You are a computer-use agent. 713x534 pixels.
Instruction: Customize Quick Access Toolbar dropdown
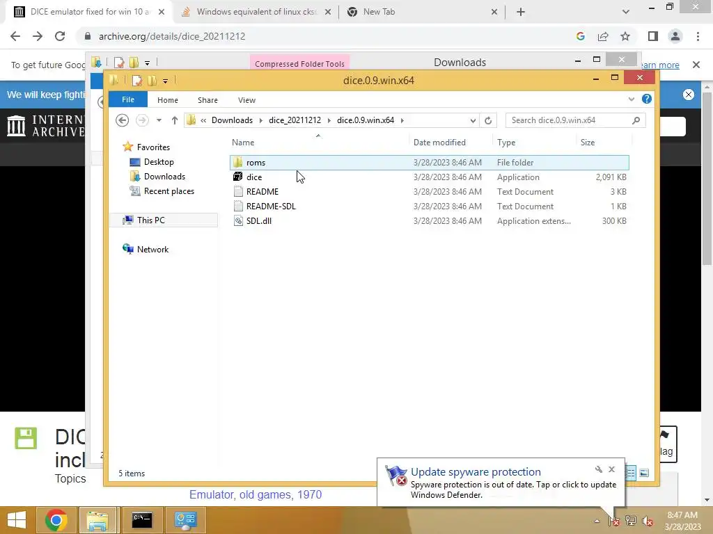[x=165, y=81]
